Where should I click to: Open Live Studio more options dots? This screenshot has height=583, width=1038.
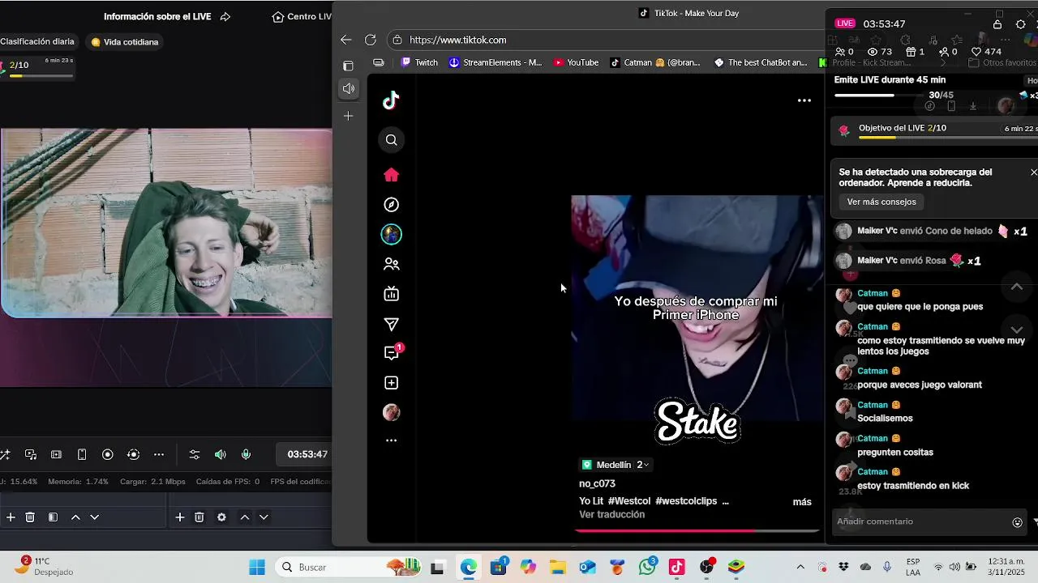coord(159,454)
